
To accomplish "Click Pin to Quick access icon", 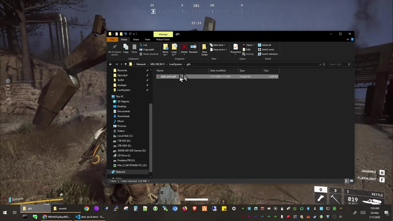I will click(x=115, y=47).
